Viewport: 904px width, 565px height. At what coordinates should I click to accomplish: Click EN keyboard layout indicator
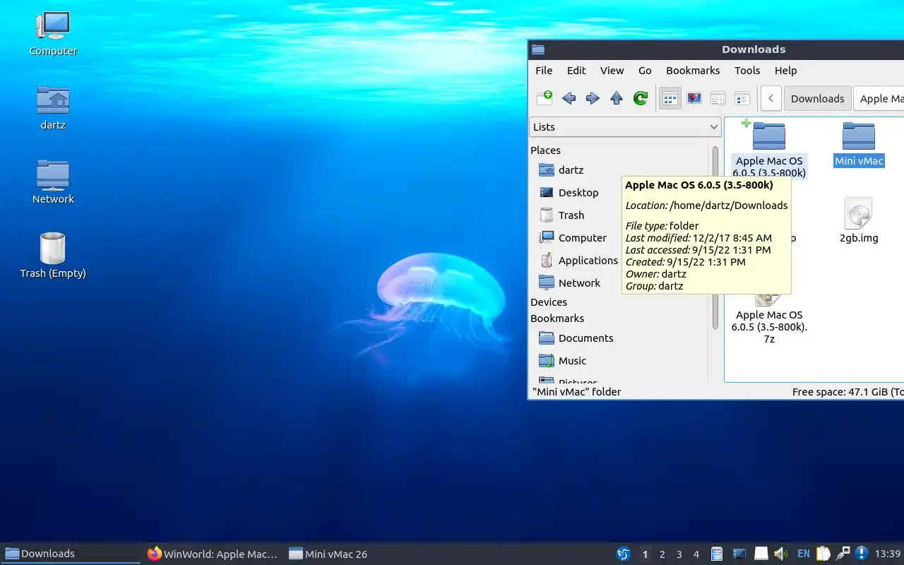pyautogui.click(x=804, y=554)
